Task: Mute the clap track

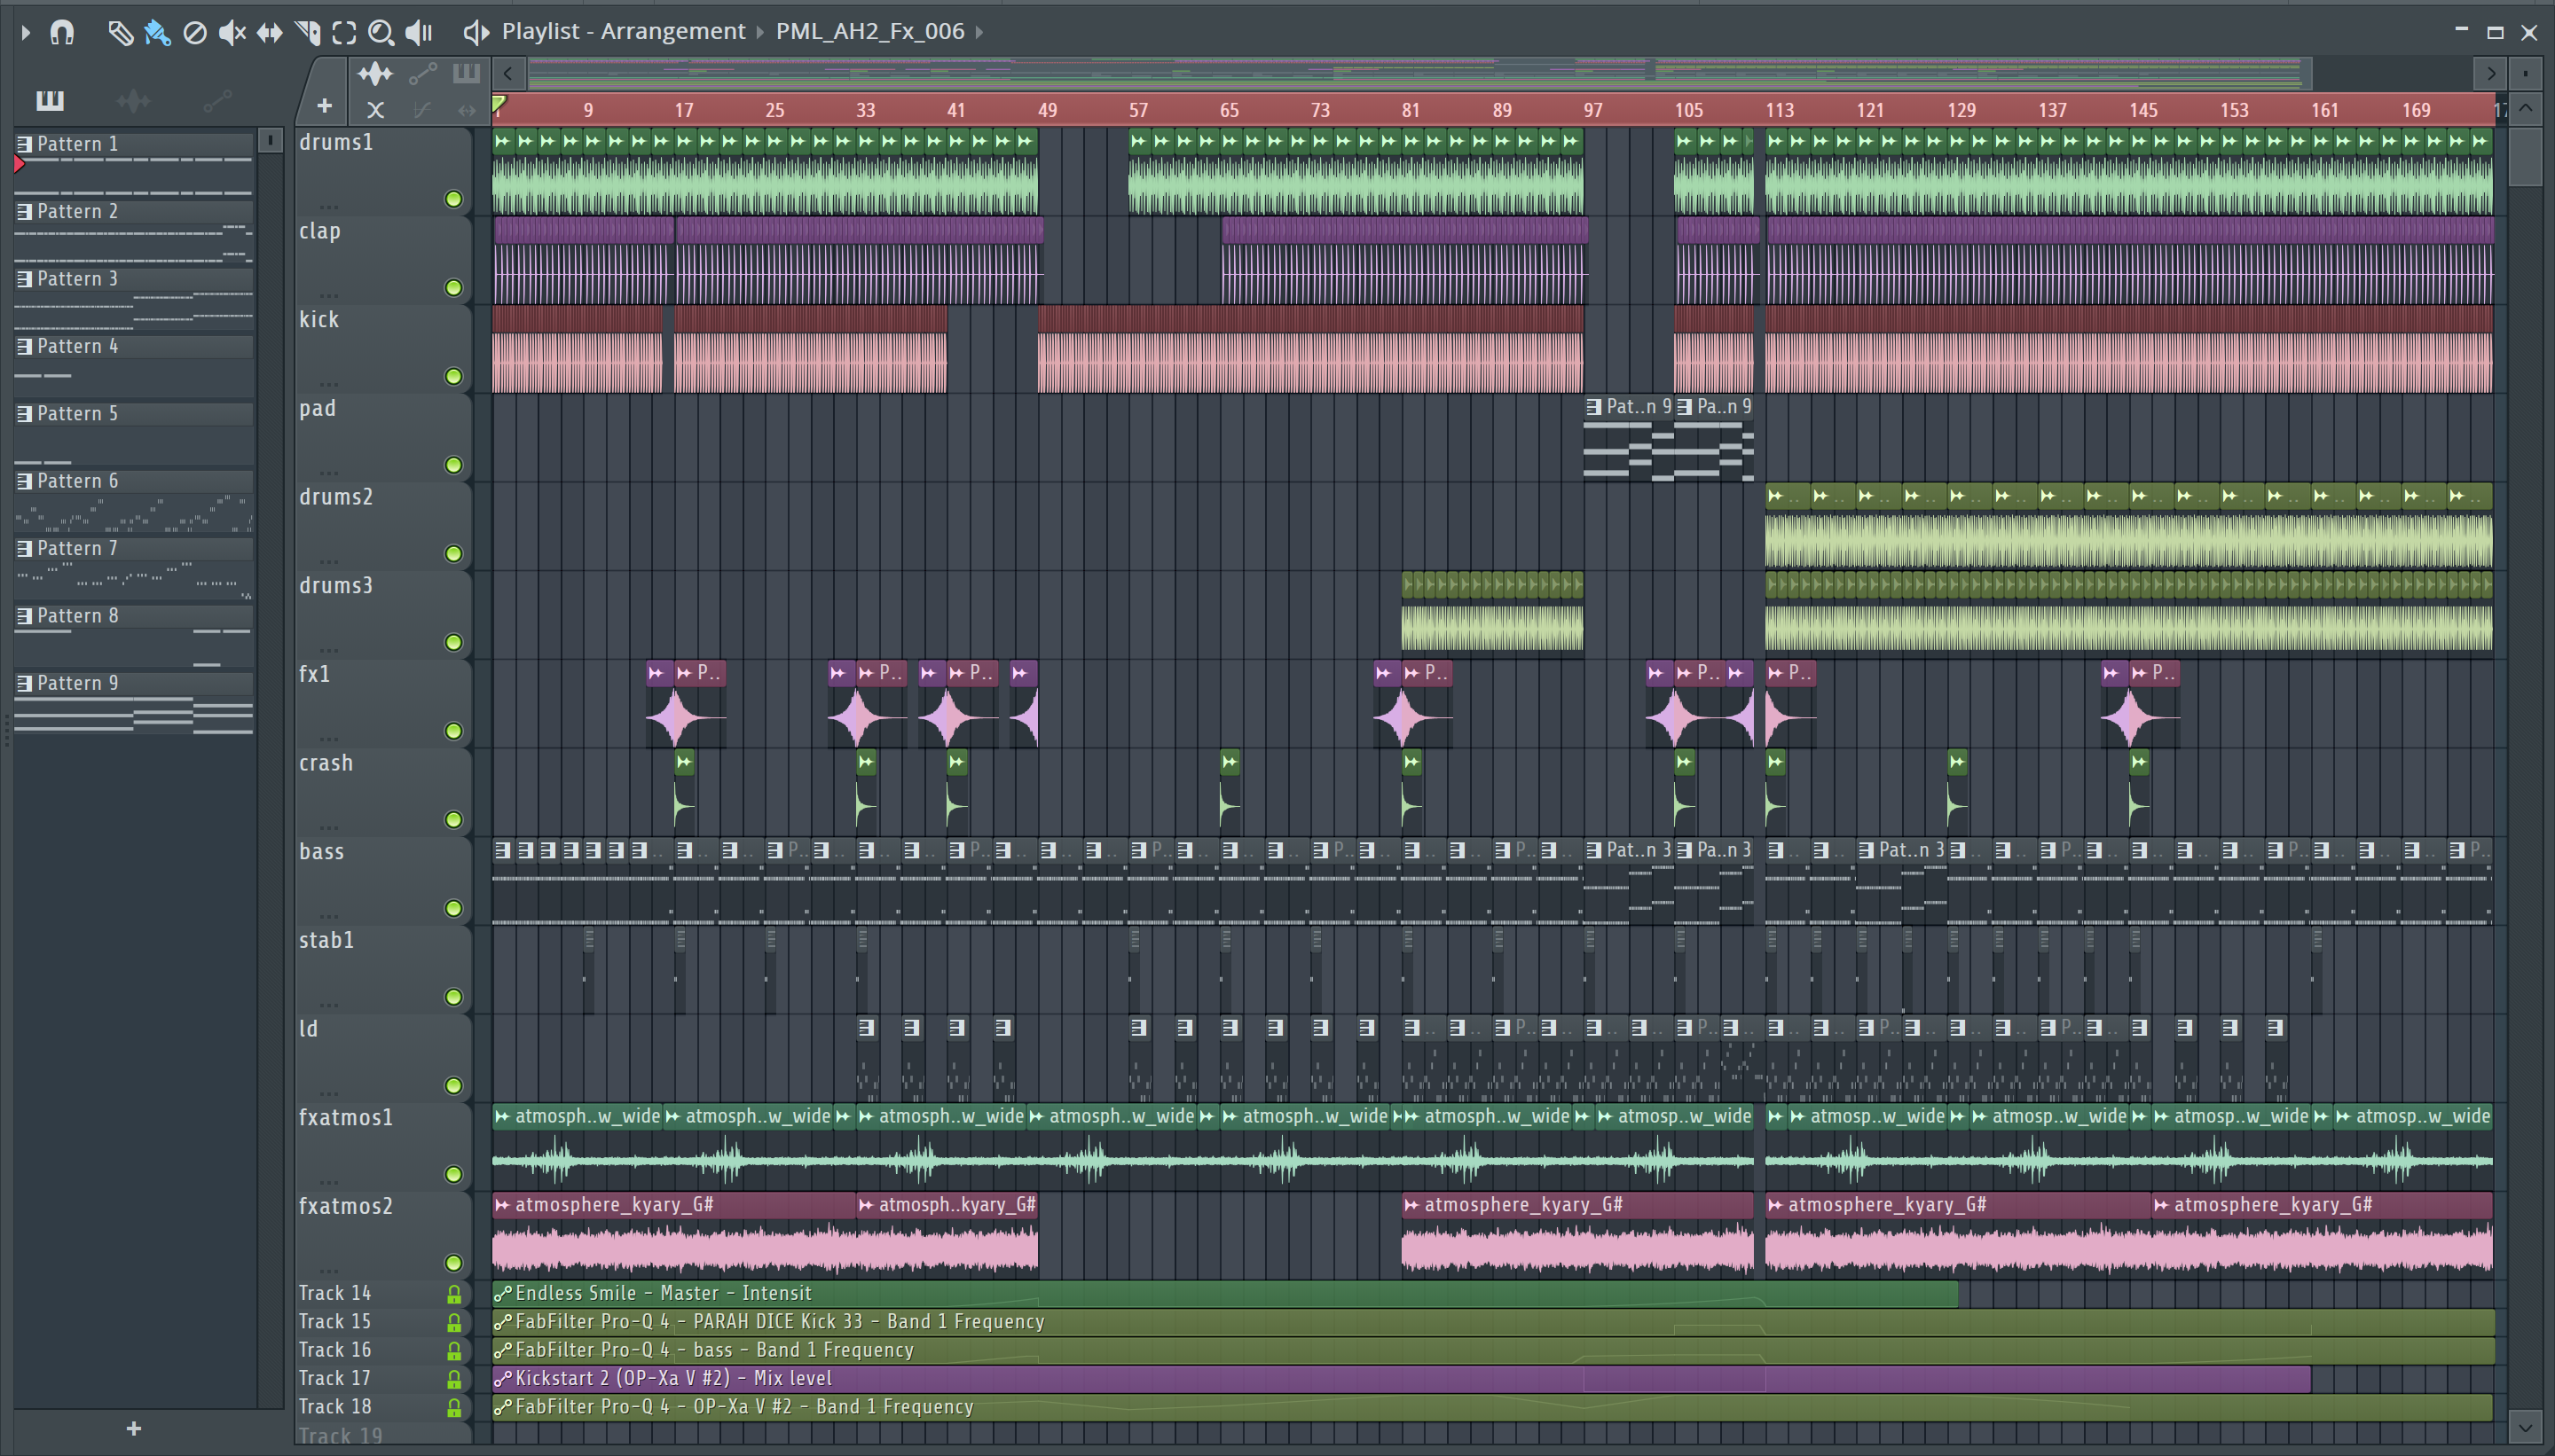Action: [x=453, y=288]
